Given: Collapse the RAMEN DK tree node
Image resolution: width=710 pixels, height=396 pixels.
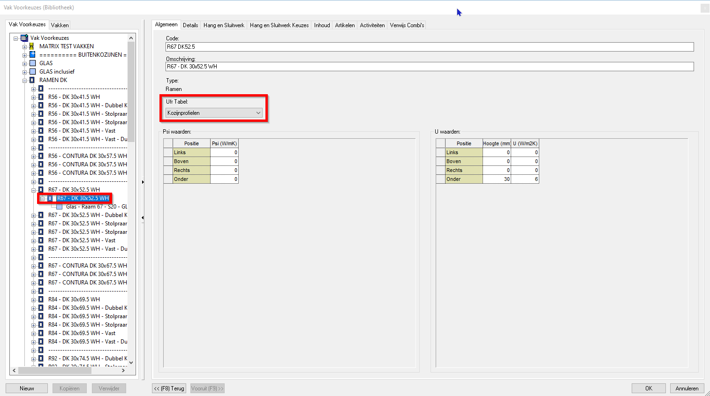Looking at the screenshot, I should pos(24,80).
